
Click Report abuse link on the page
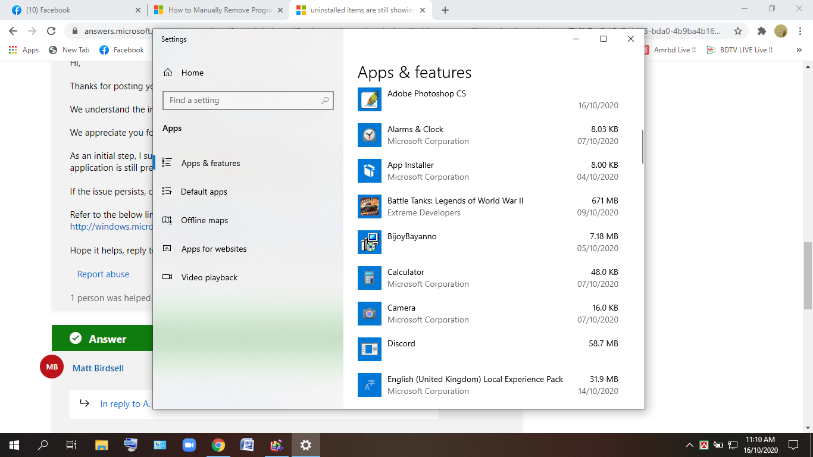coord(103,274)
